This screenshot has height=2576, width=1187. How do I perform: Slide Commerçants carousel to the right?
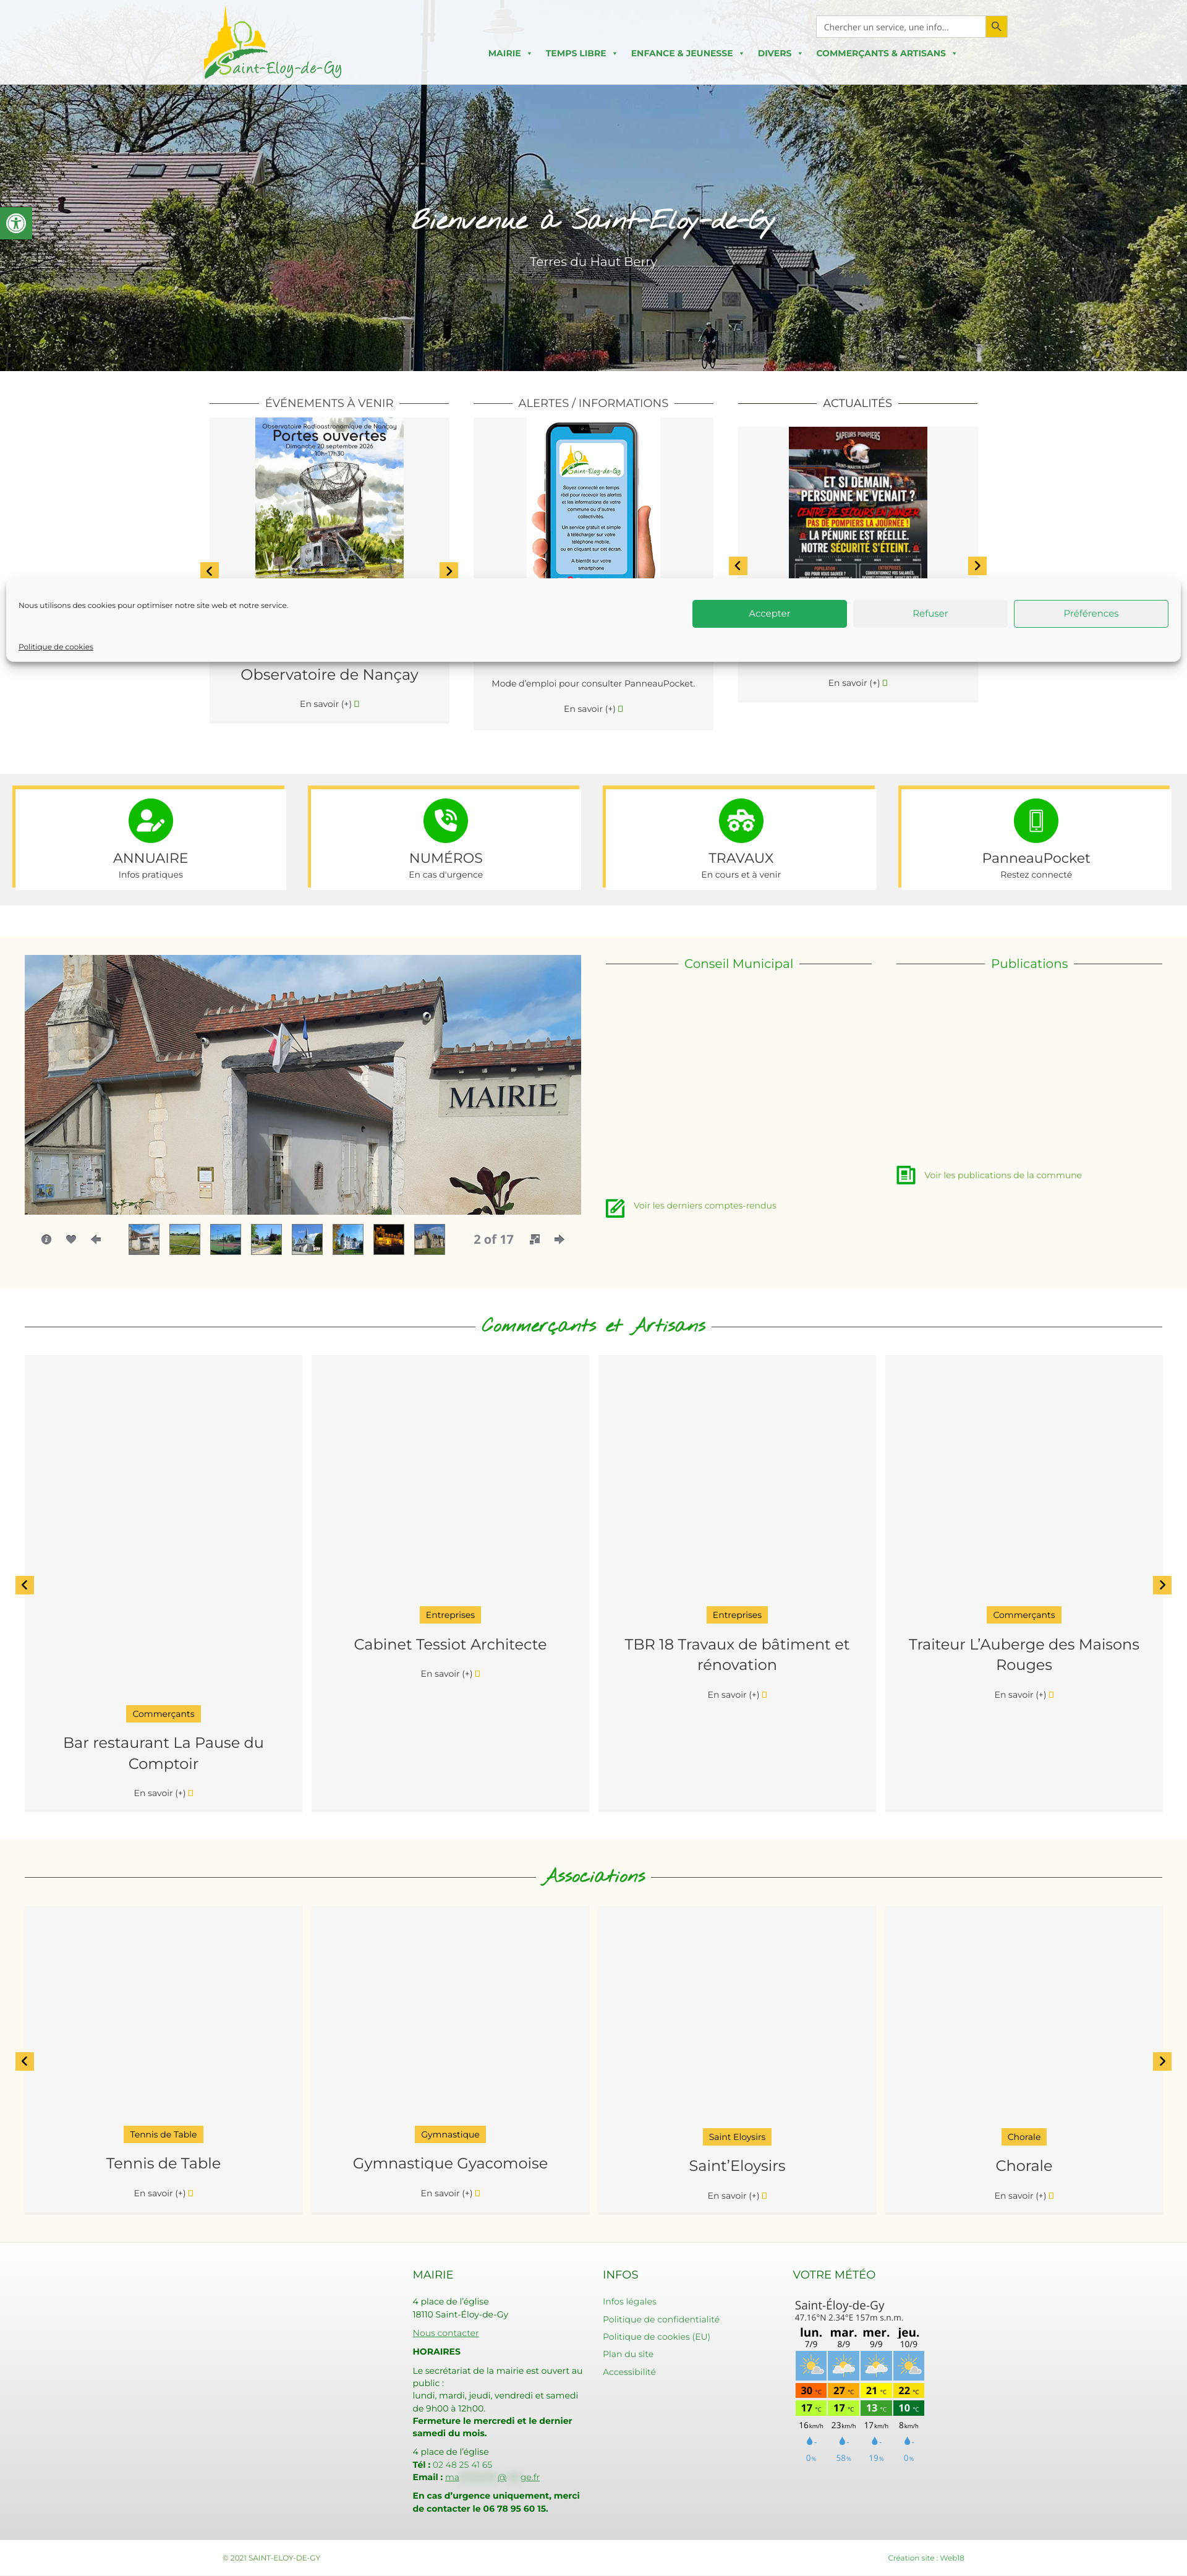1162,1585
